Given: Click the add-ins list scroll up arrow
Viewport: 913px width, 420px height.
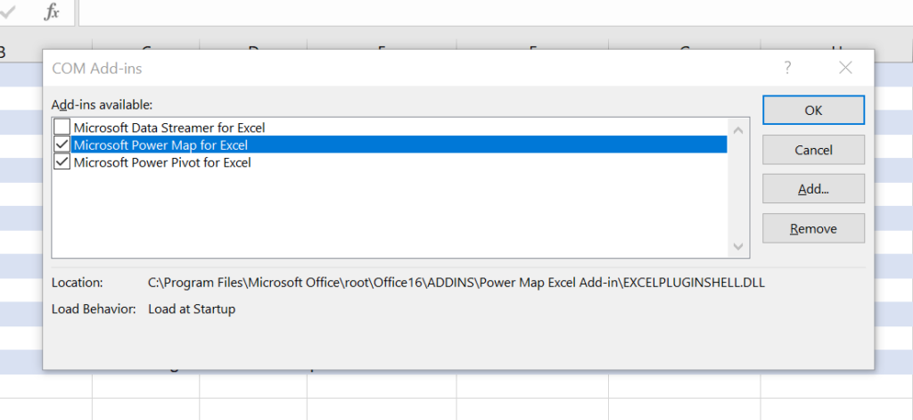Looking at the screenshot, I should pos(738,128).
